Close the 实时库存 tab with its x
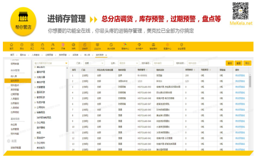256x160 pixels. click(x=106, y=55)
